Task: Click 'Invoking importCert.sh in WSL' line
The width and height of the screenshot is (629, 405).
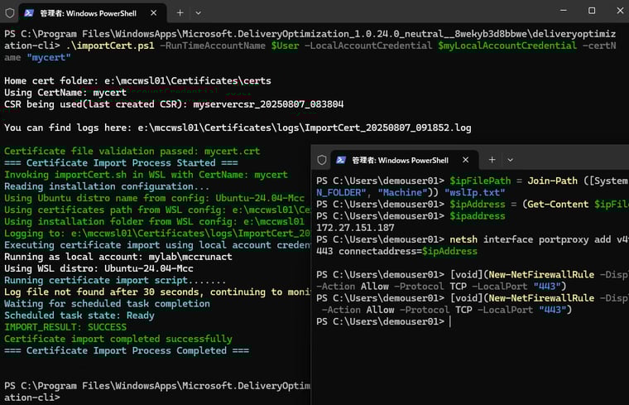Action: tap(146, 175)
